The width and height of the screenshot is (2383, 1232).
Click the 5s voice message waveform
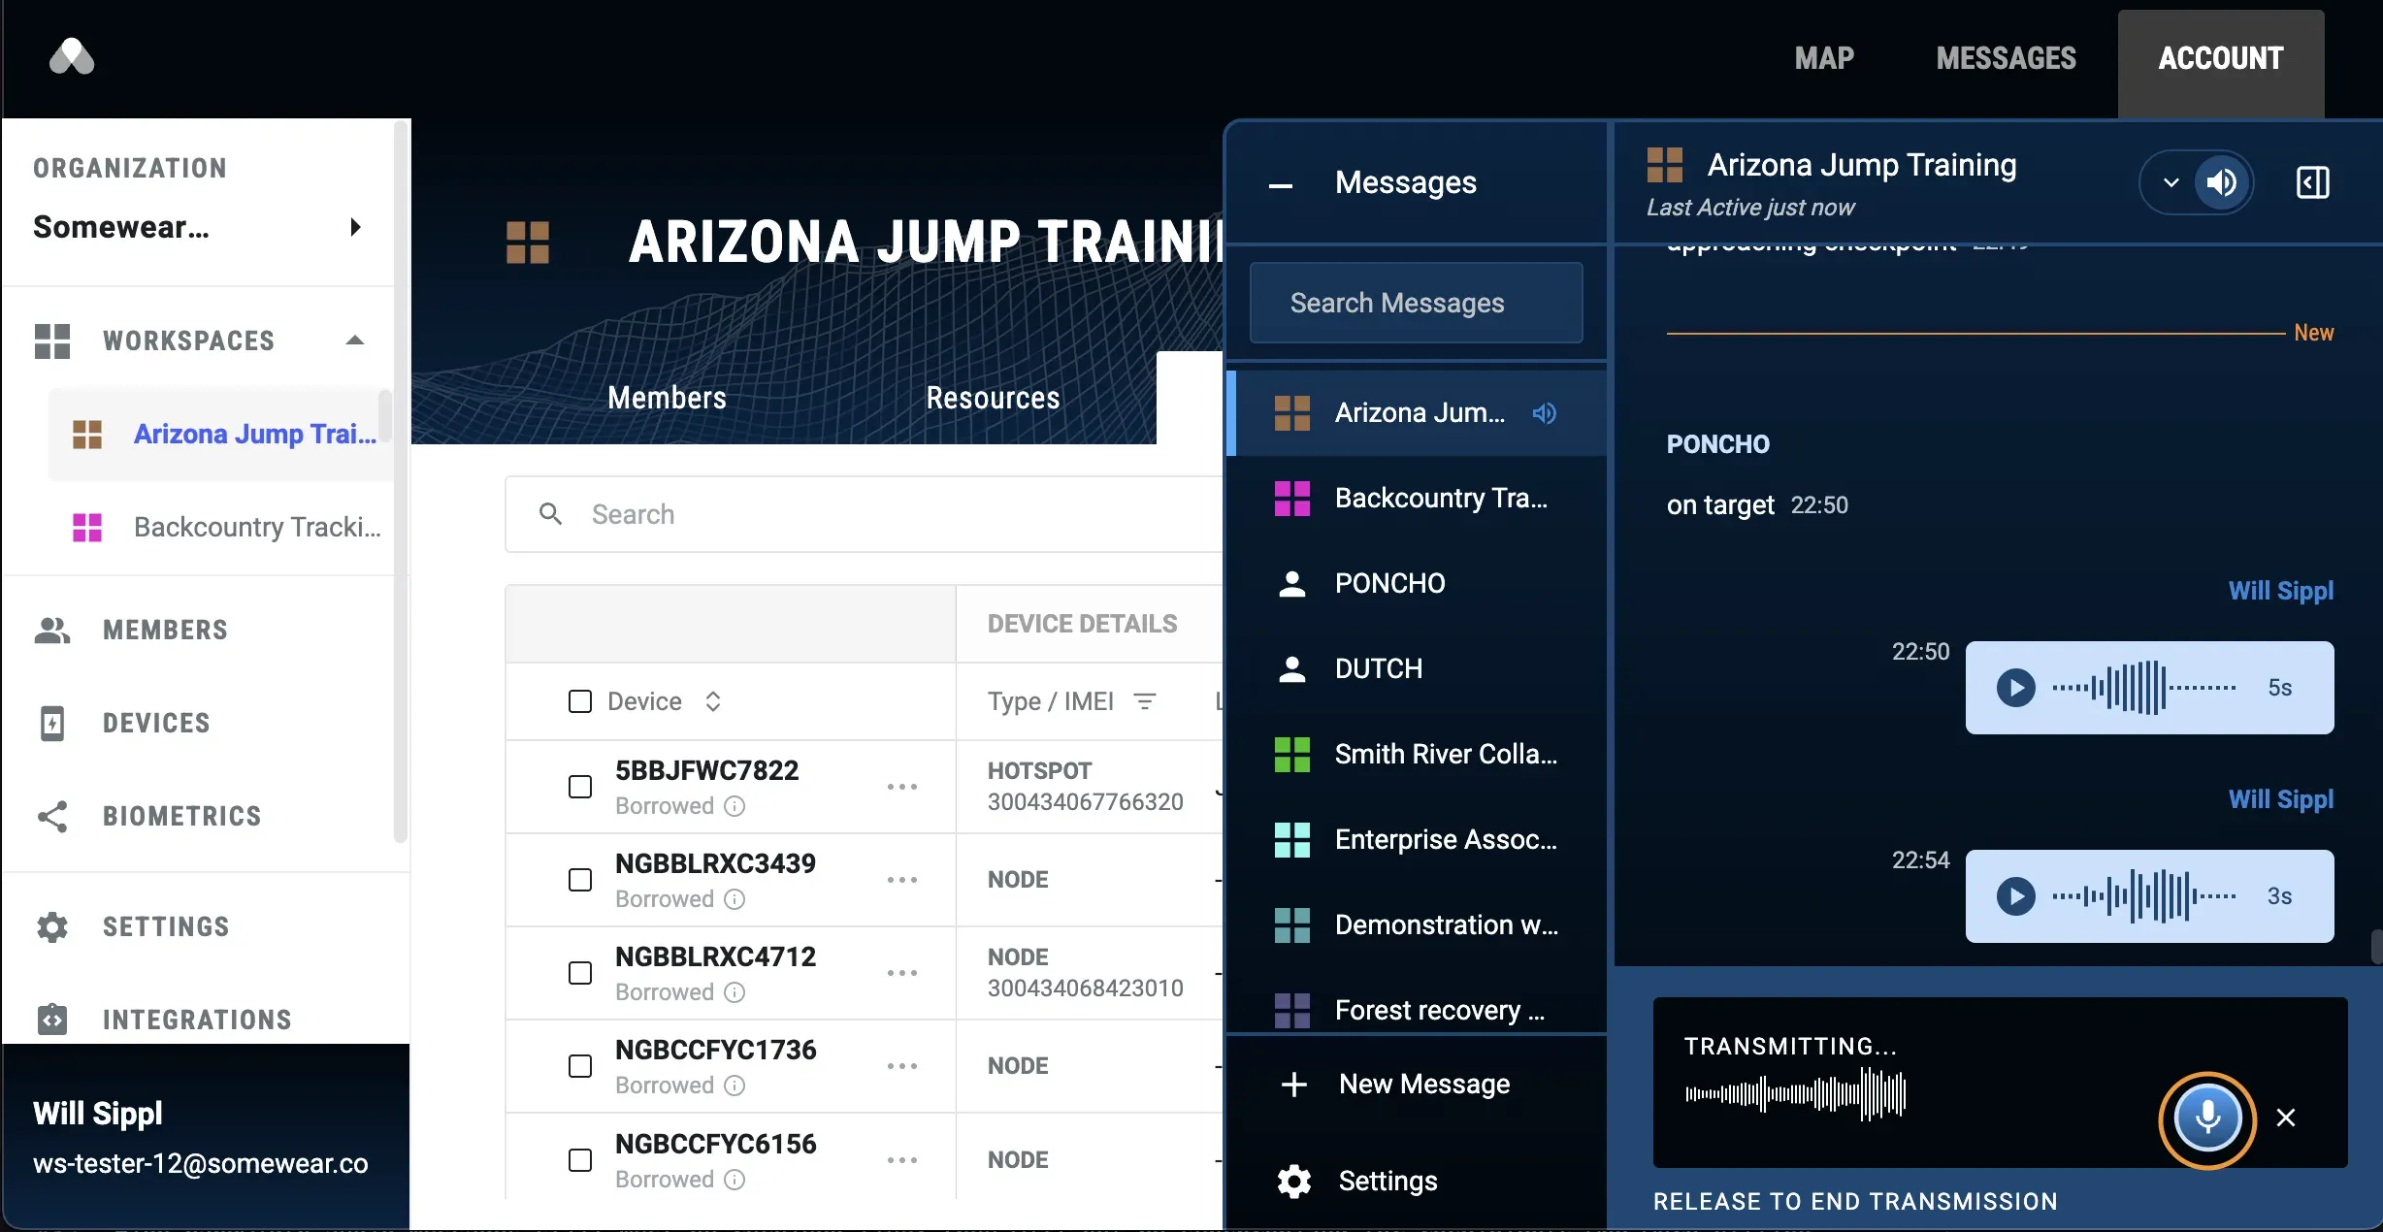click(x=2144, y=688)
